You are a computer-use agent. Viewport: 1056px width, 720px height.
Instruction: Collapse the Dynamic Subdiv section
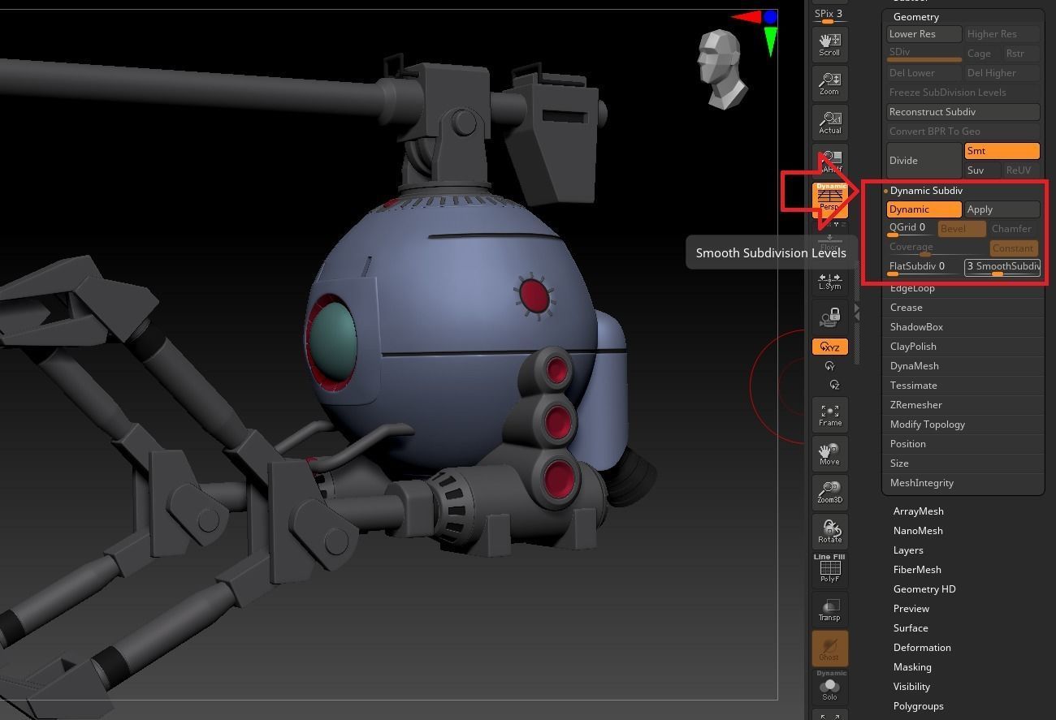(x=925, y=191)
